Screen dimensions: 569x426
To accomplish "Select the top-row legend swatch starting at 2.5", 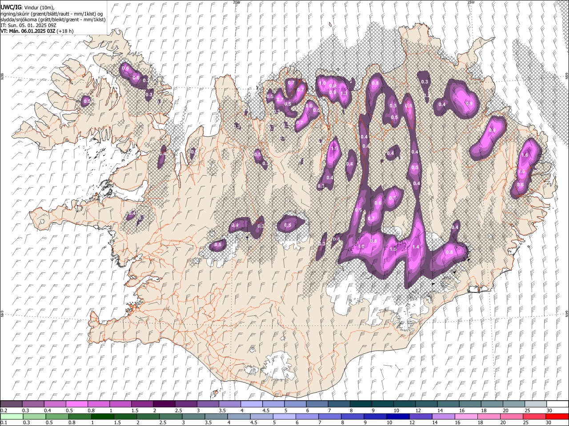I will (x=186, y=404).
